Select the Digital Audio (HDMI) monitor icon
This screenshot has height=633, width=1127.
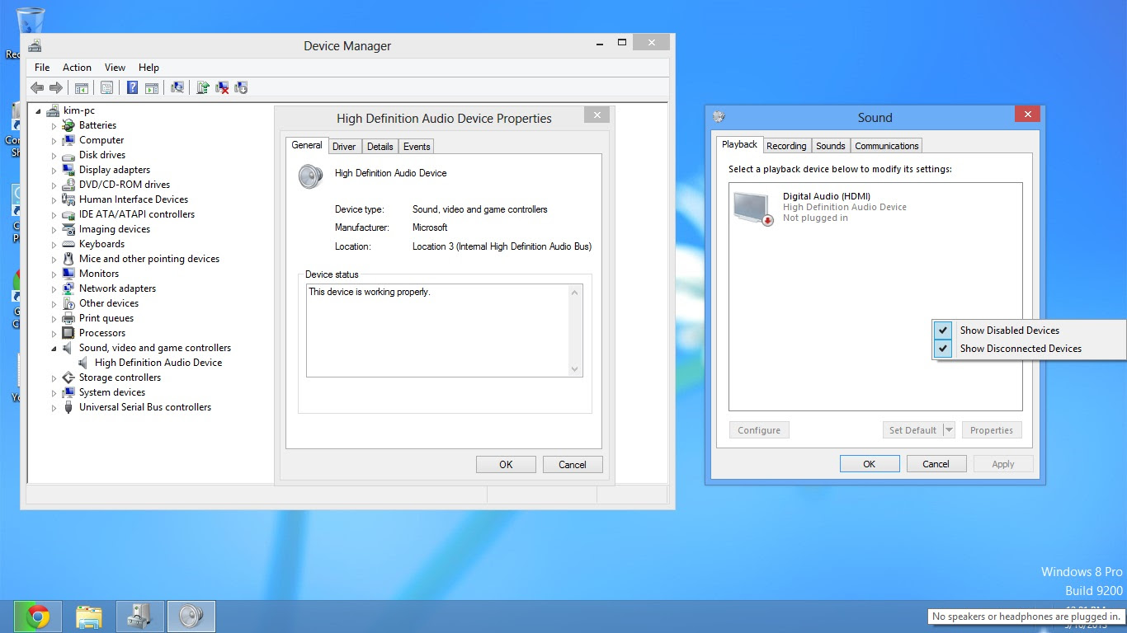click(752, 208)
